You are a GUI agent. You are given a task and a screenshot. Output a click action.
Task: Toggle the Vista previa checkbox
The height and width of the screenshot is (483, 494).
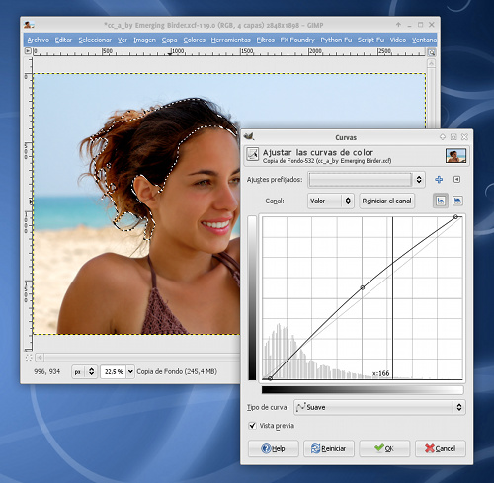(x=253, y=426)
